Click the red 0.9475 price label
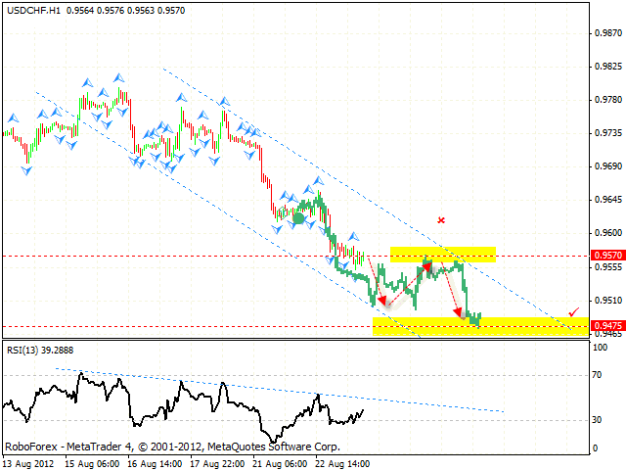The image size is (626, 471). point(607,326)
